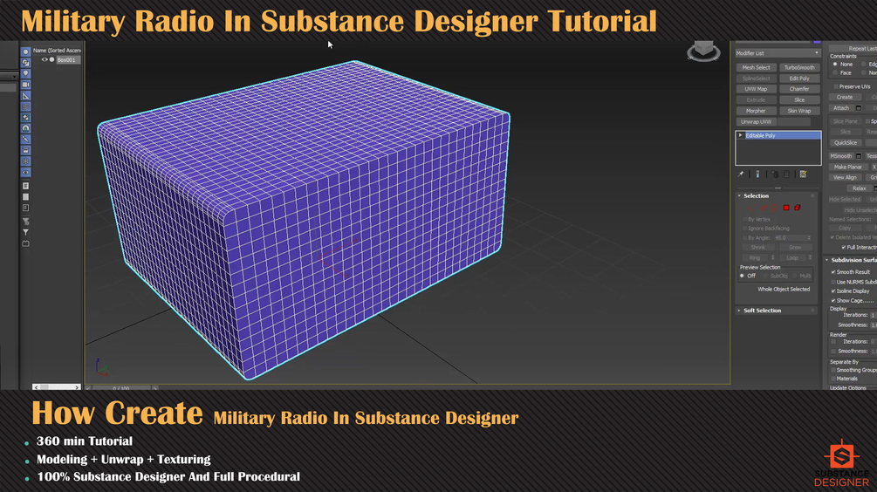Screen dimensions: 877x492
Task: Click the Slice modifier button
Action: [x=799, y=100]
